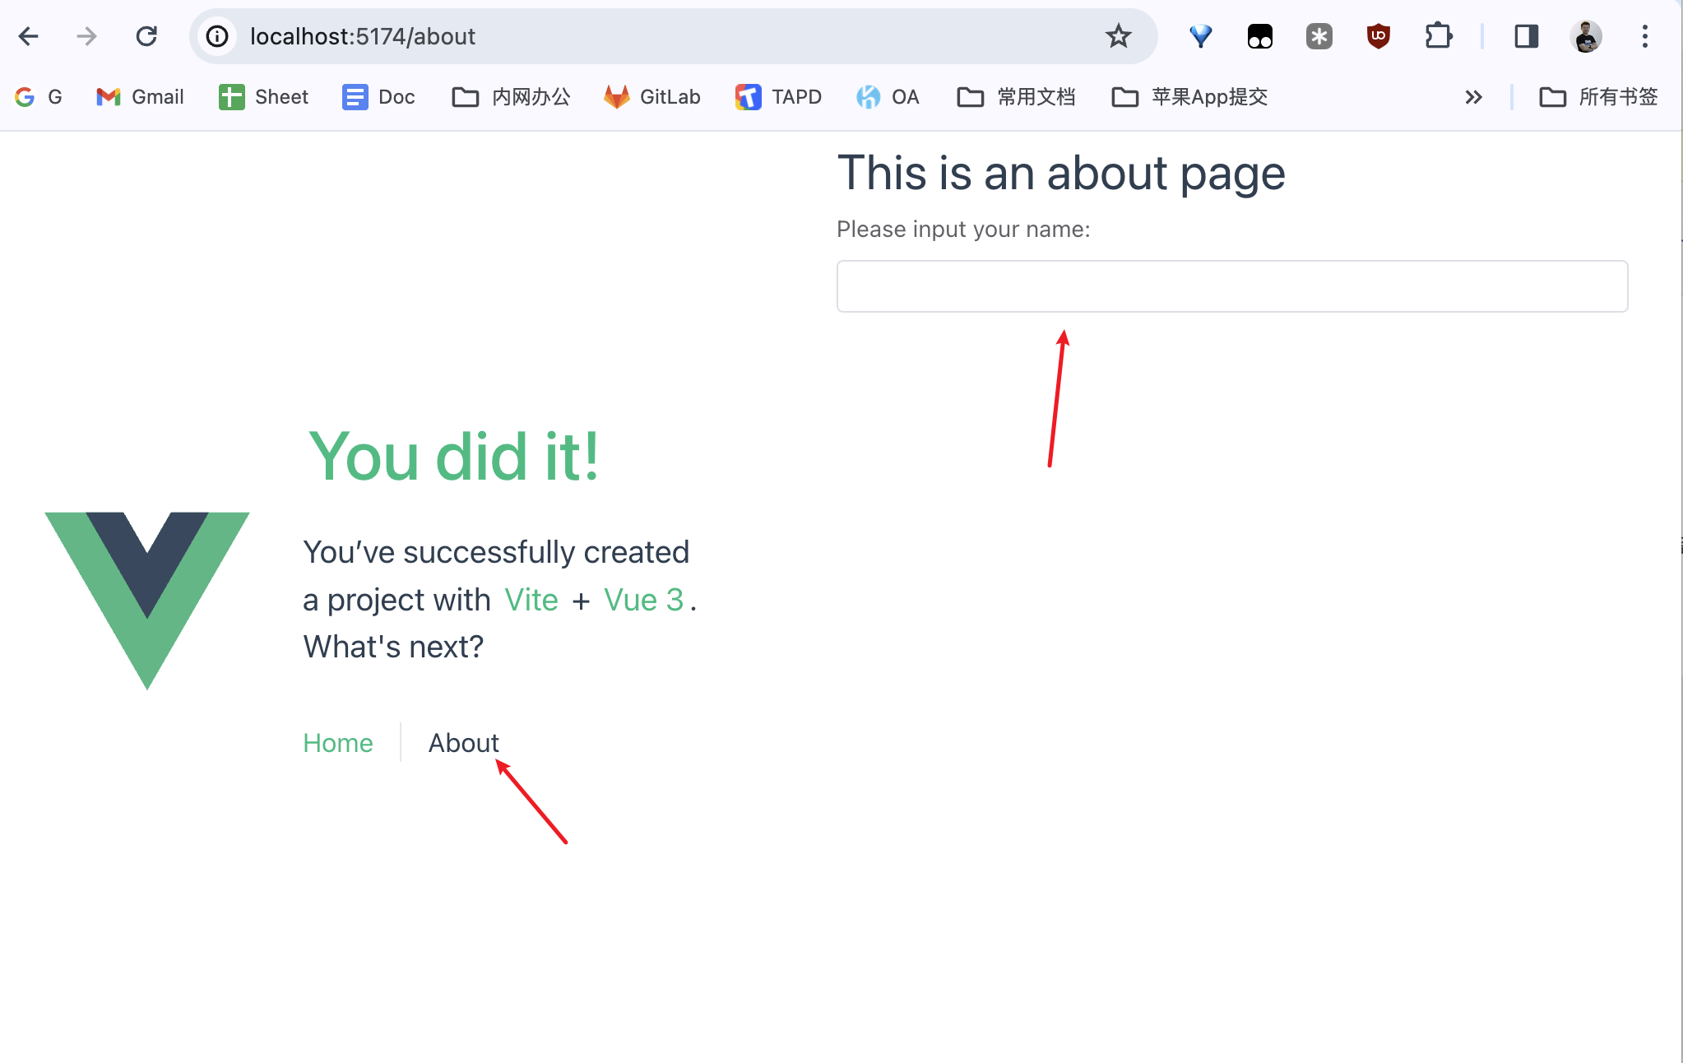Follow the Vite link

coord(531,600)
